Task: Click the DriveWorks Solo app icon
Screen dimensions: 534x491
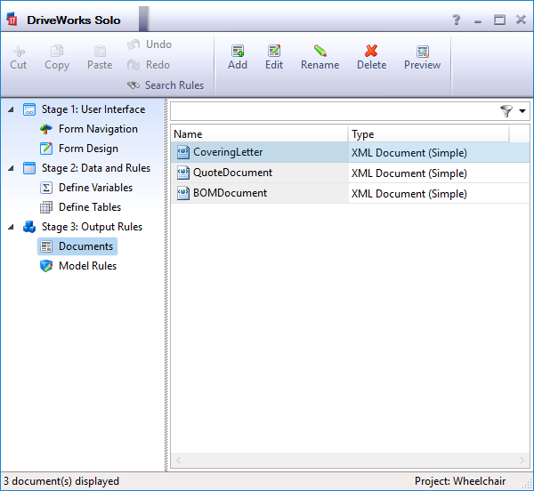Action: pyautogui.click(x=12, y=19)
